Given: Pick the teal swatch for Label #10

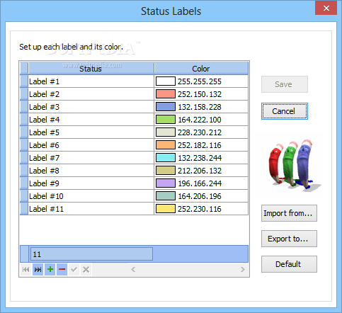Looking at the screenshot, I should tap(166, 196).
